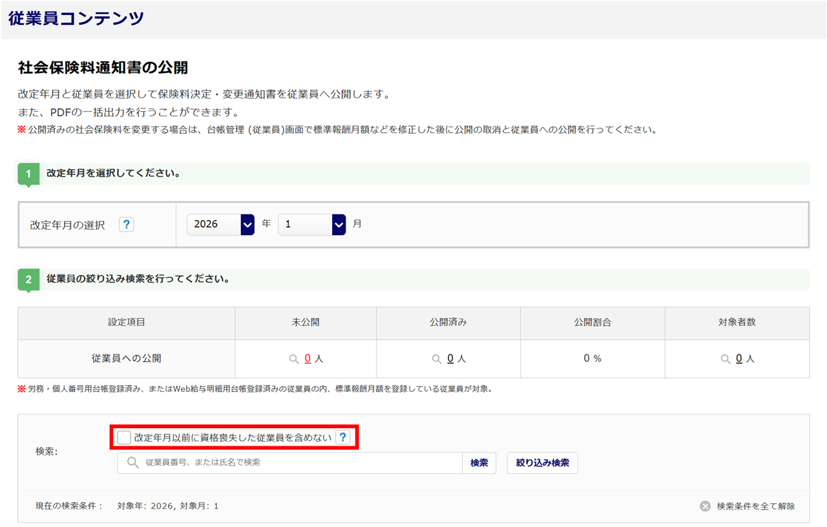Click the 絞り込み検索 button
This screenshot has width=827, height=527.
click(543, 463)
